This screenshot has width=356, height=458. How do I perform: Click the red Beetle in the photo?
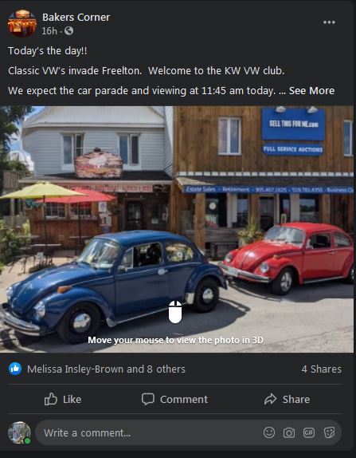tap(287, 257)
